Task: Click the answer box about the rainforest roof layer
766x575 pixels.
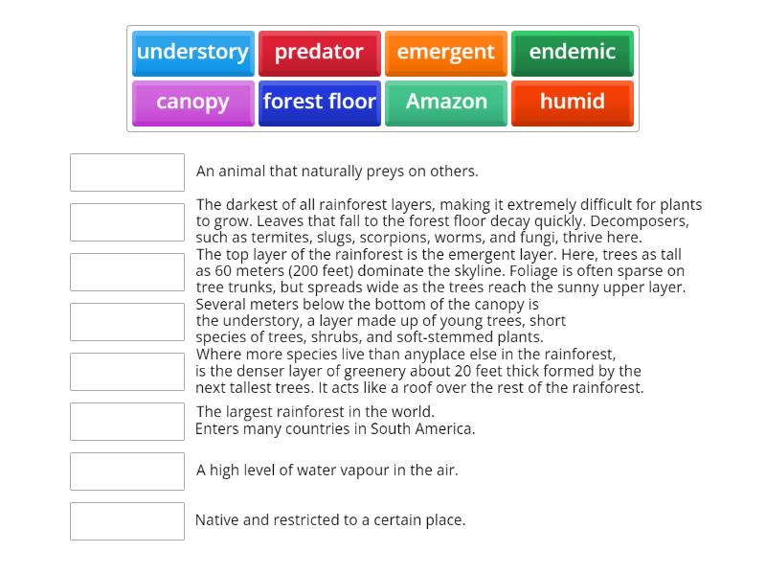Action: pos(127,371)
